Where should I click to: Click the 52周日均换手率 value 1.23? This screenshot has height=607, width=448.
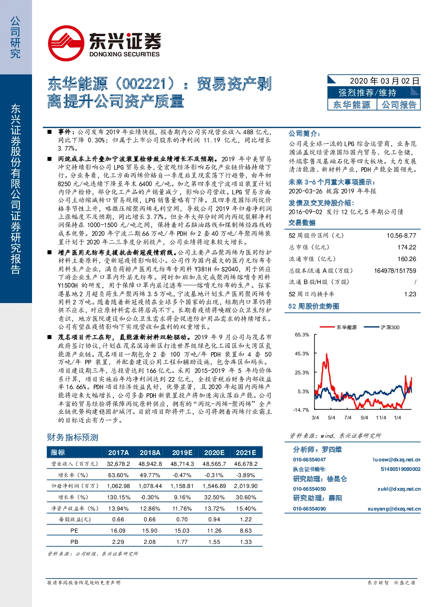click(x=410, y=294)
